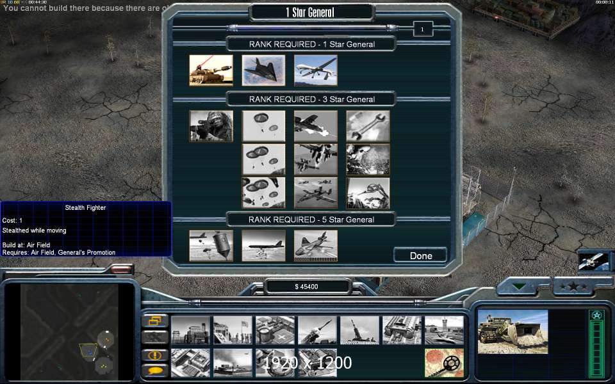Screen dimensions: 615x384
Task: Click 'RANK REQUIRED - 5 Star General' heading
Action: 311,220
